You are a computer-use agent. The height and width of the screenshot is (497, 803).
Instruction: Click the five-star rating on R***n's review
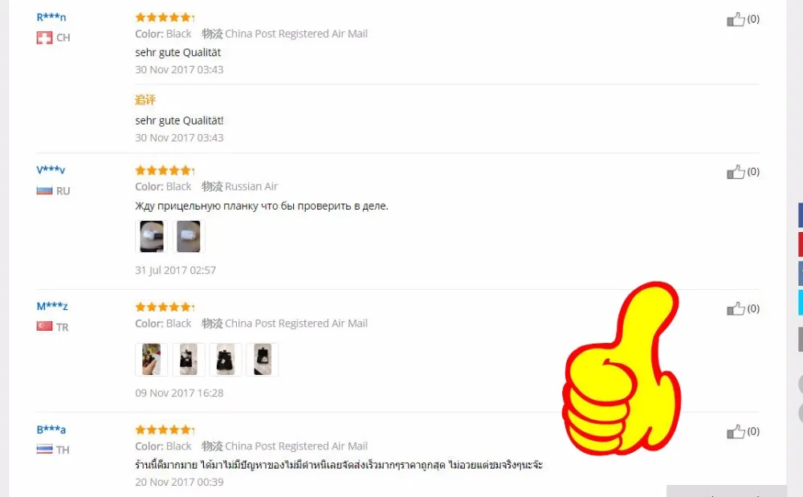point(165,18)
